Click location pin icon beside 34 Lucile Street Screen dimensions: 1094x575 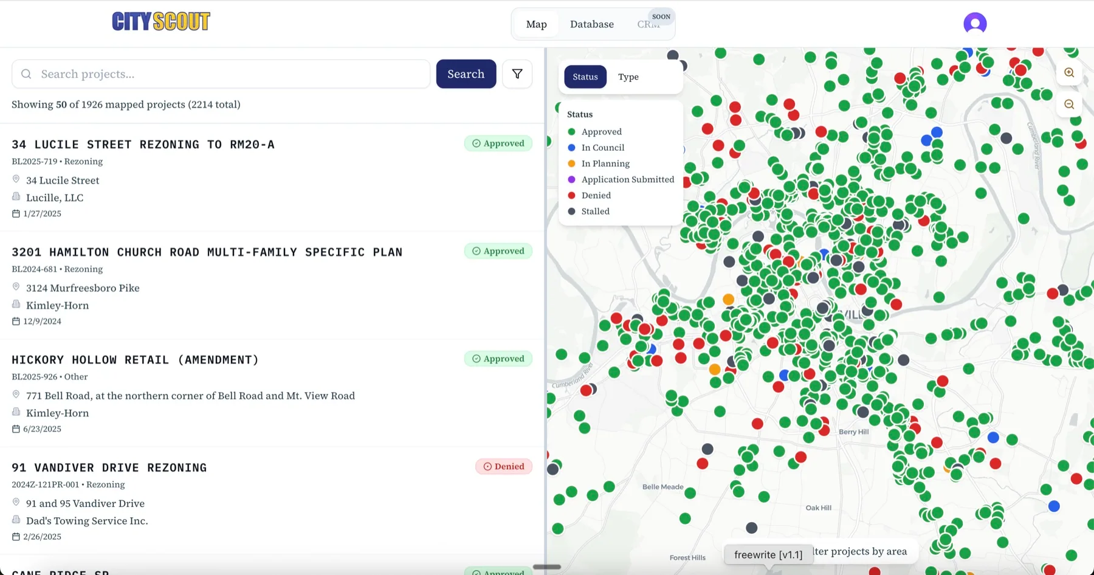tap(16, 179)
